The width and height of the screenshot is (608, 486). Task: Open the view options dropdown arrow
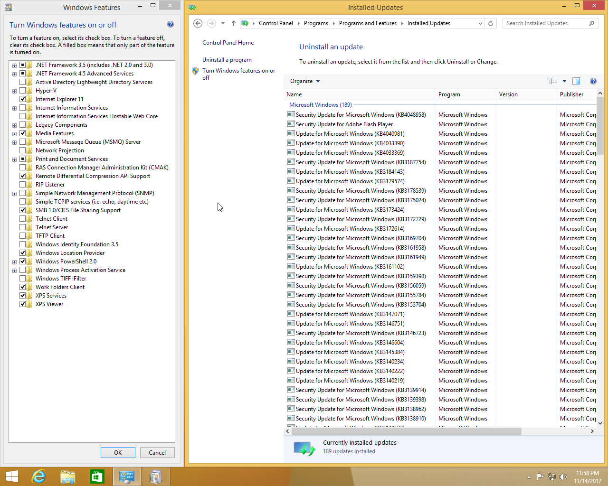564,81
